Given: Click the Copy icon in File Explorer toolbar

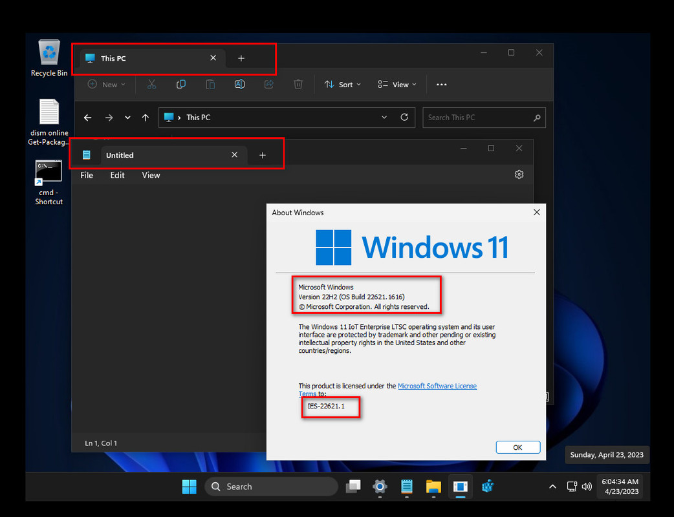Looking at the screenshot, I should [181, 85].
